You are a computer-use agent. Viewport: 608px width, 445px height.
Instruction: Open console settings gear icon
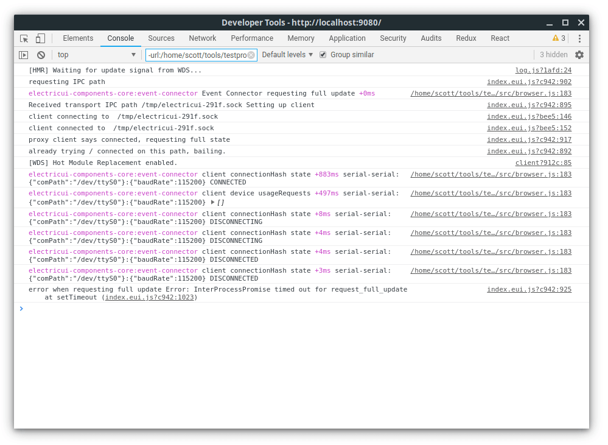579,55
